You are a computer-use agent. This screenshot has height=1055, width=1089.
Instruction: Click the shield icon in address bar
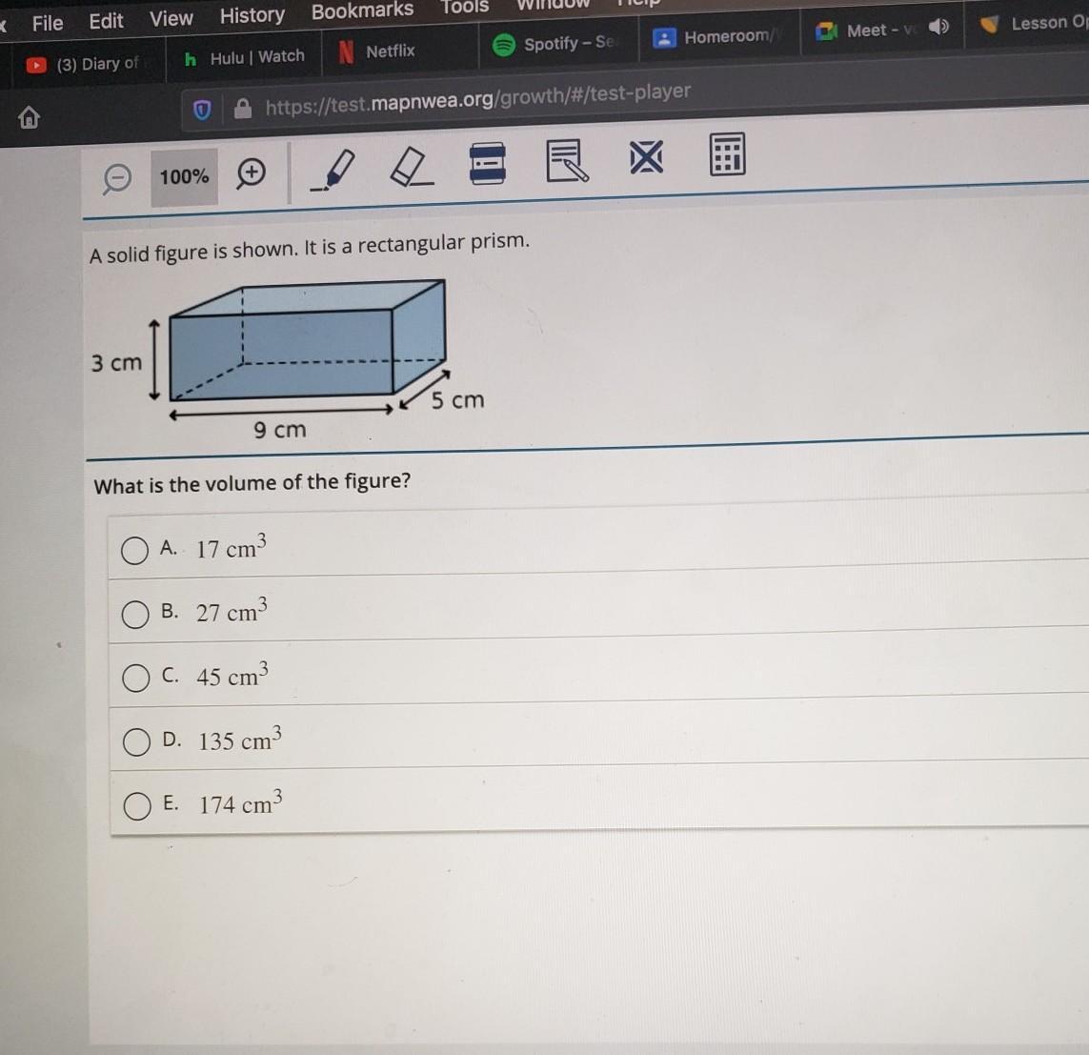click(x=202, y=110)
